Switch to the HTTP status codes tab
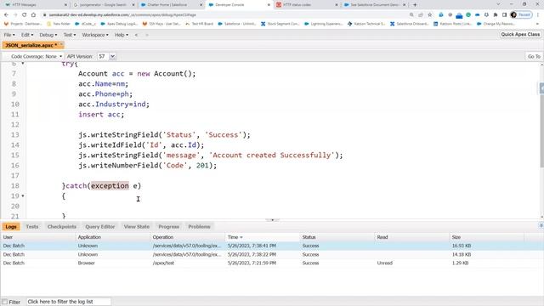This screenshot has width=544, height=306. 297,5
